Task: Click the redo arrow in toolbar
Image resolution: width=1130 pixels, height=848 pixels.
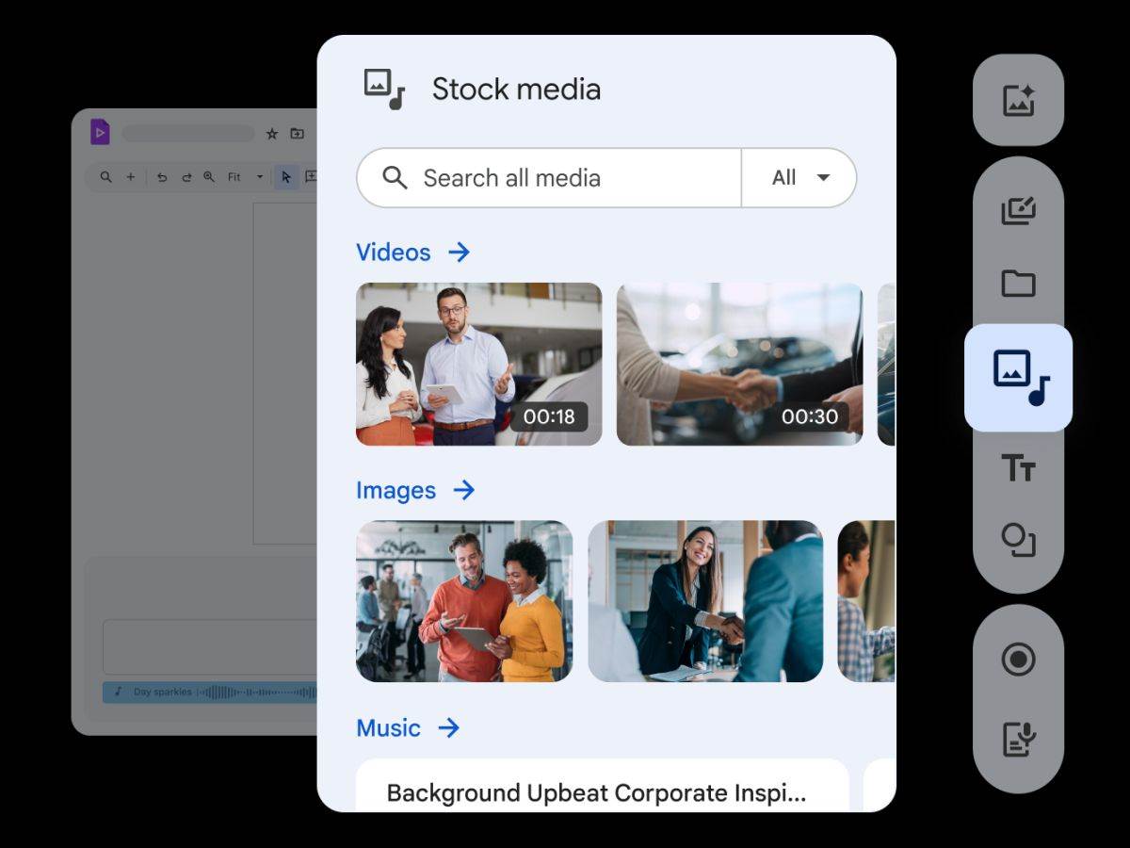Action: point(186,177)
